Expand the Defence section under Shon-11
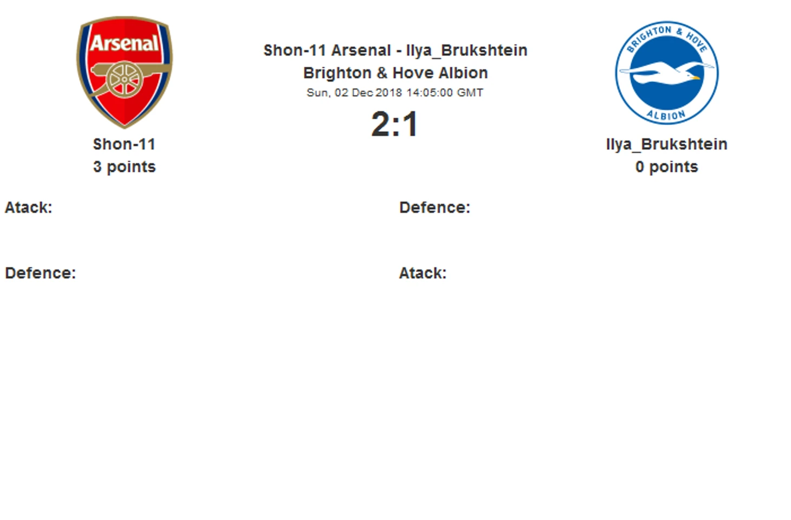This screenshot has width=791, height=520. click(x=41, y=273)
